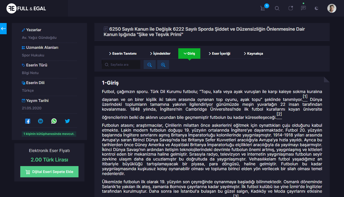Open the shopping cart icon
Image resolution: width=344 pixels, height=197 pixels.
pyautogui.click(x=263, y=8)
